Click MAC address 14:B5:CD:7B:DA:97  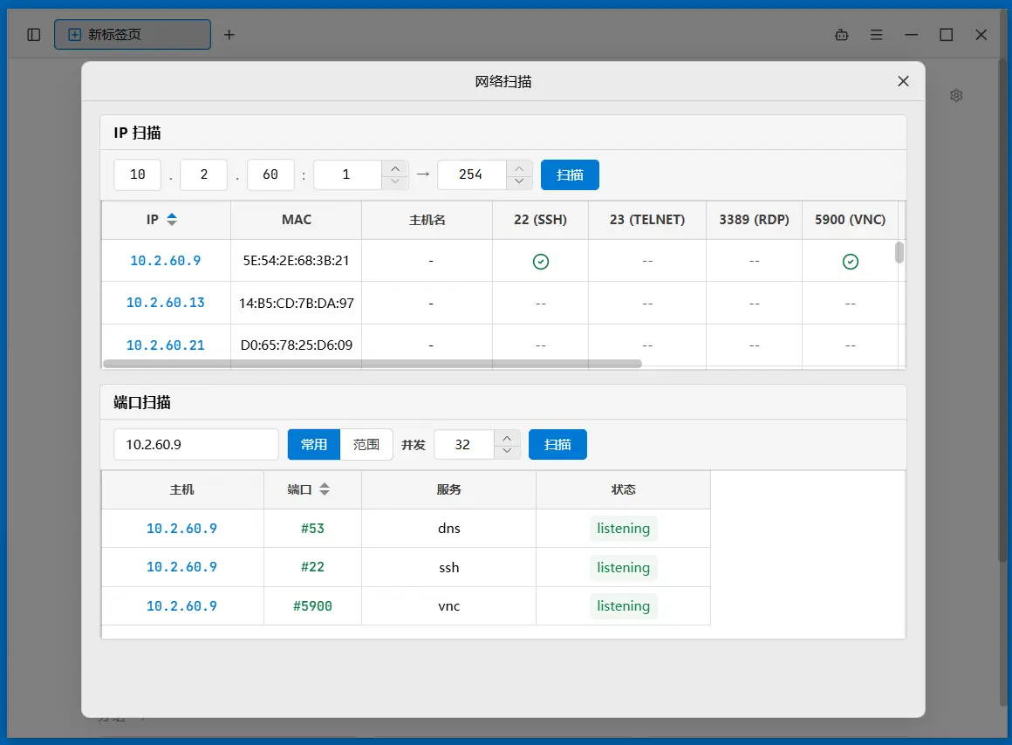pos(297,303)
